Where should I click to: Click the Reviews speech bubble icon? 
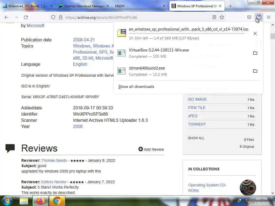pos(10,148)
